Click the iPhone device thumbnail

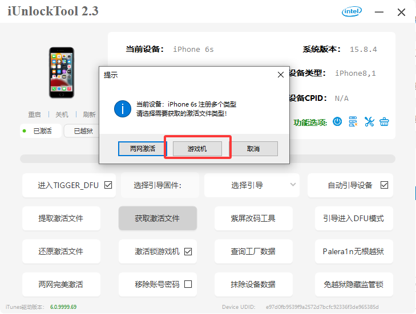click(x=62, y=72)
